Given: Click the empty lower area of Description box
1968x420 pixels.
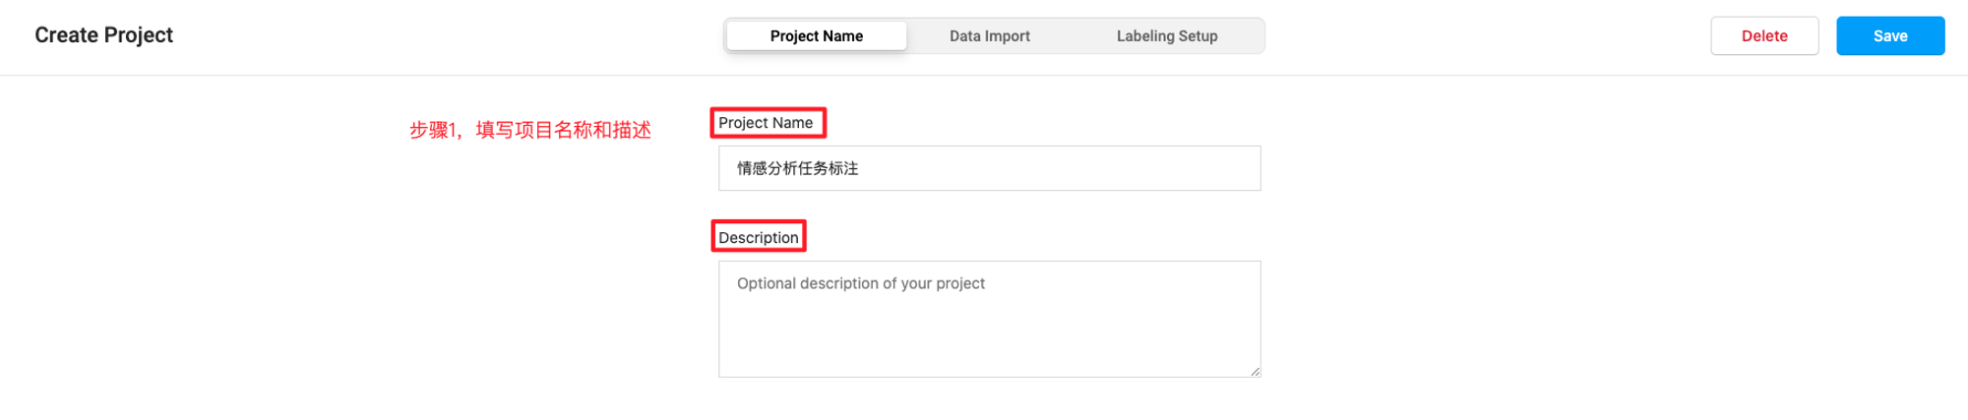Looking at the screenshot, I should [989, 339].
